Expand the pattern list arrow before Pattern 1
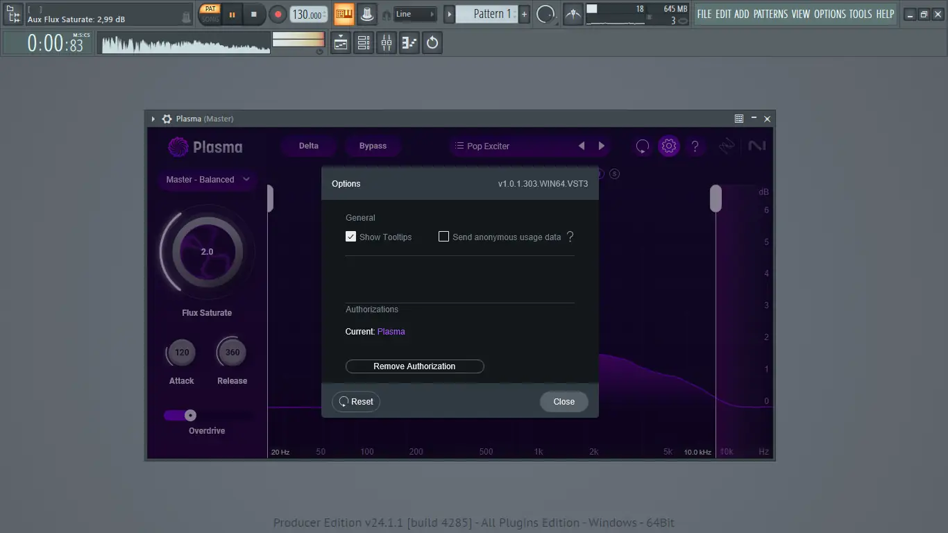The height and width of the screenshot is (533, 948). point(449,14)
